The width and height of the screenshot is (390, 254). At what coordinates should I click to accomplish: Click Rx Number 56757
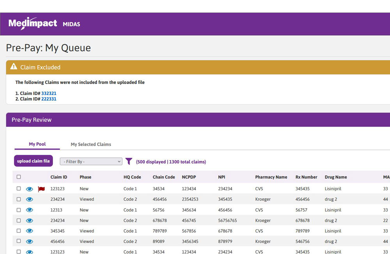(x=301, y=210)
